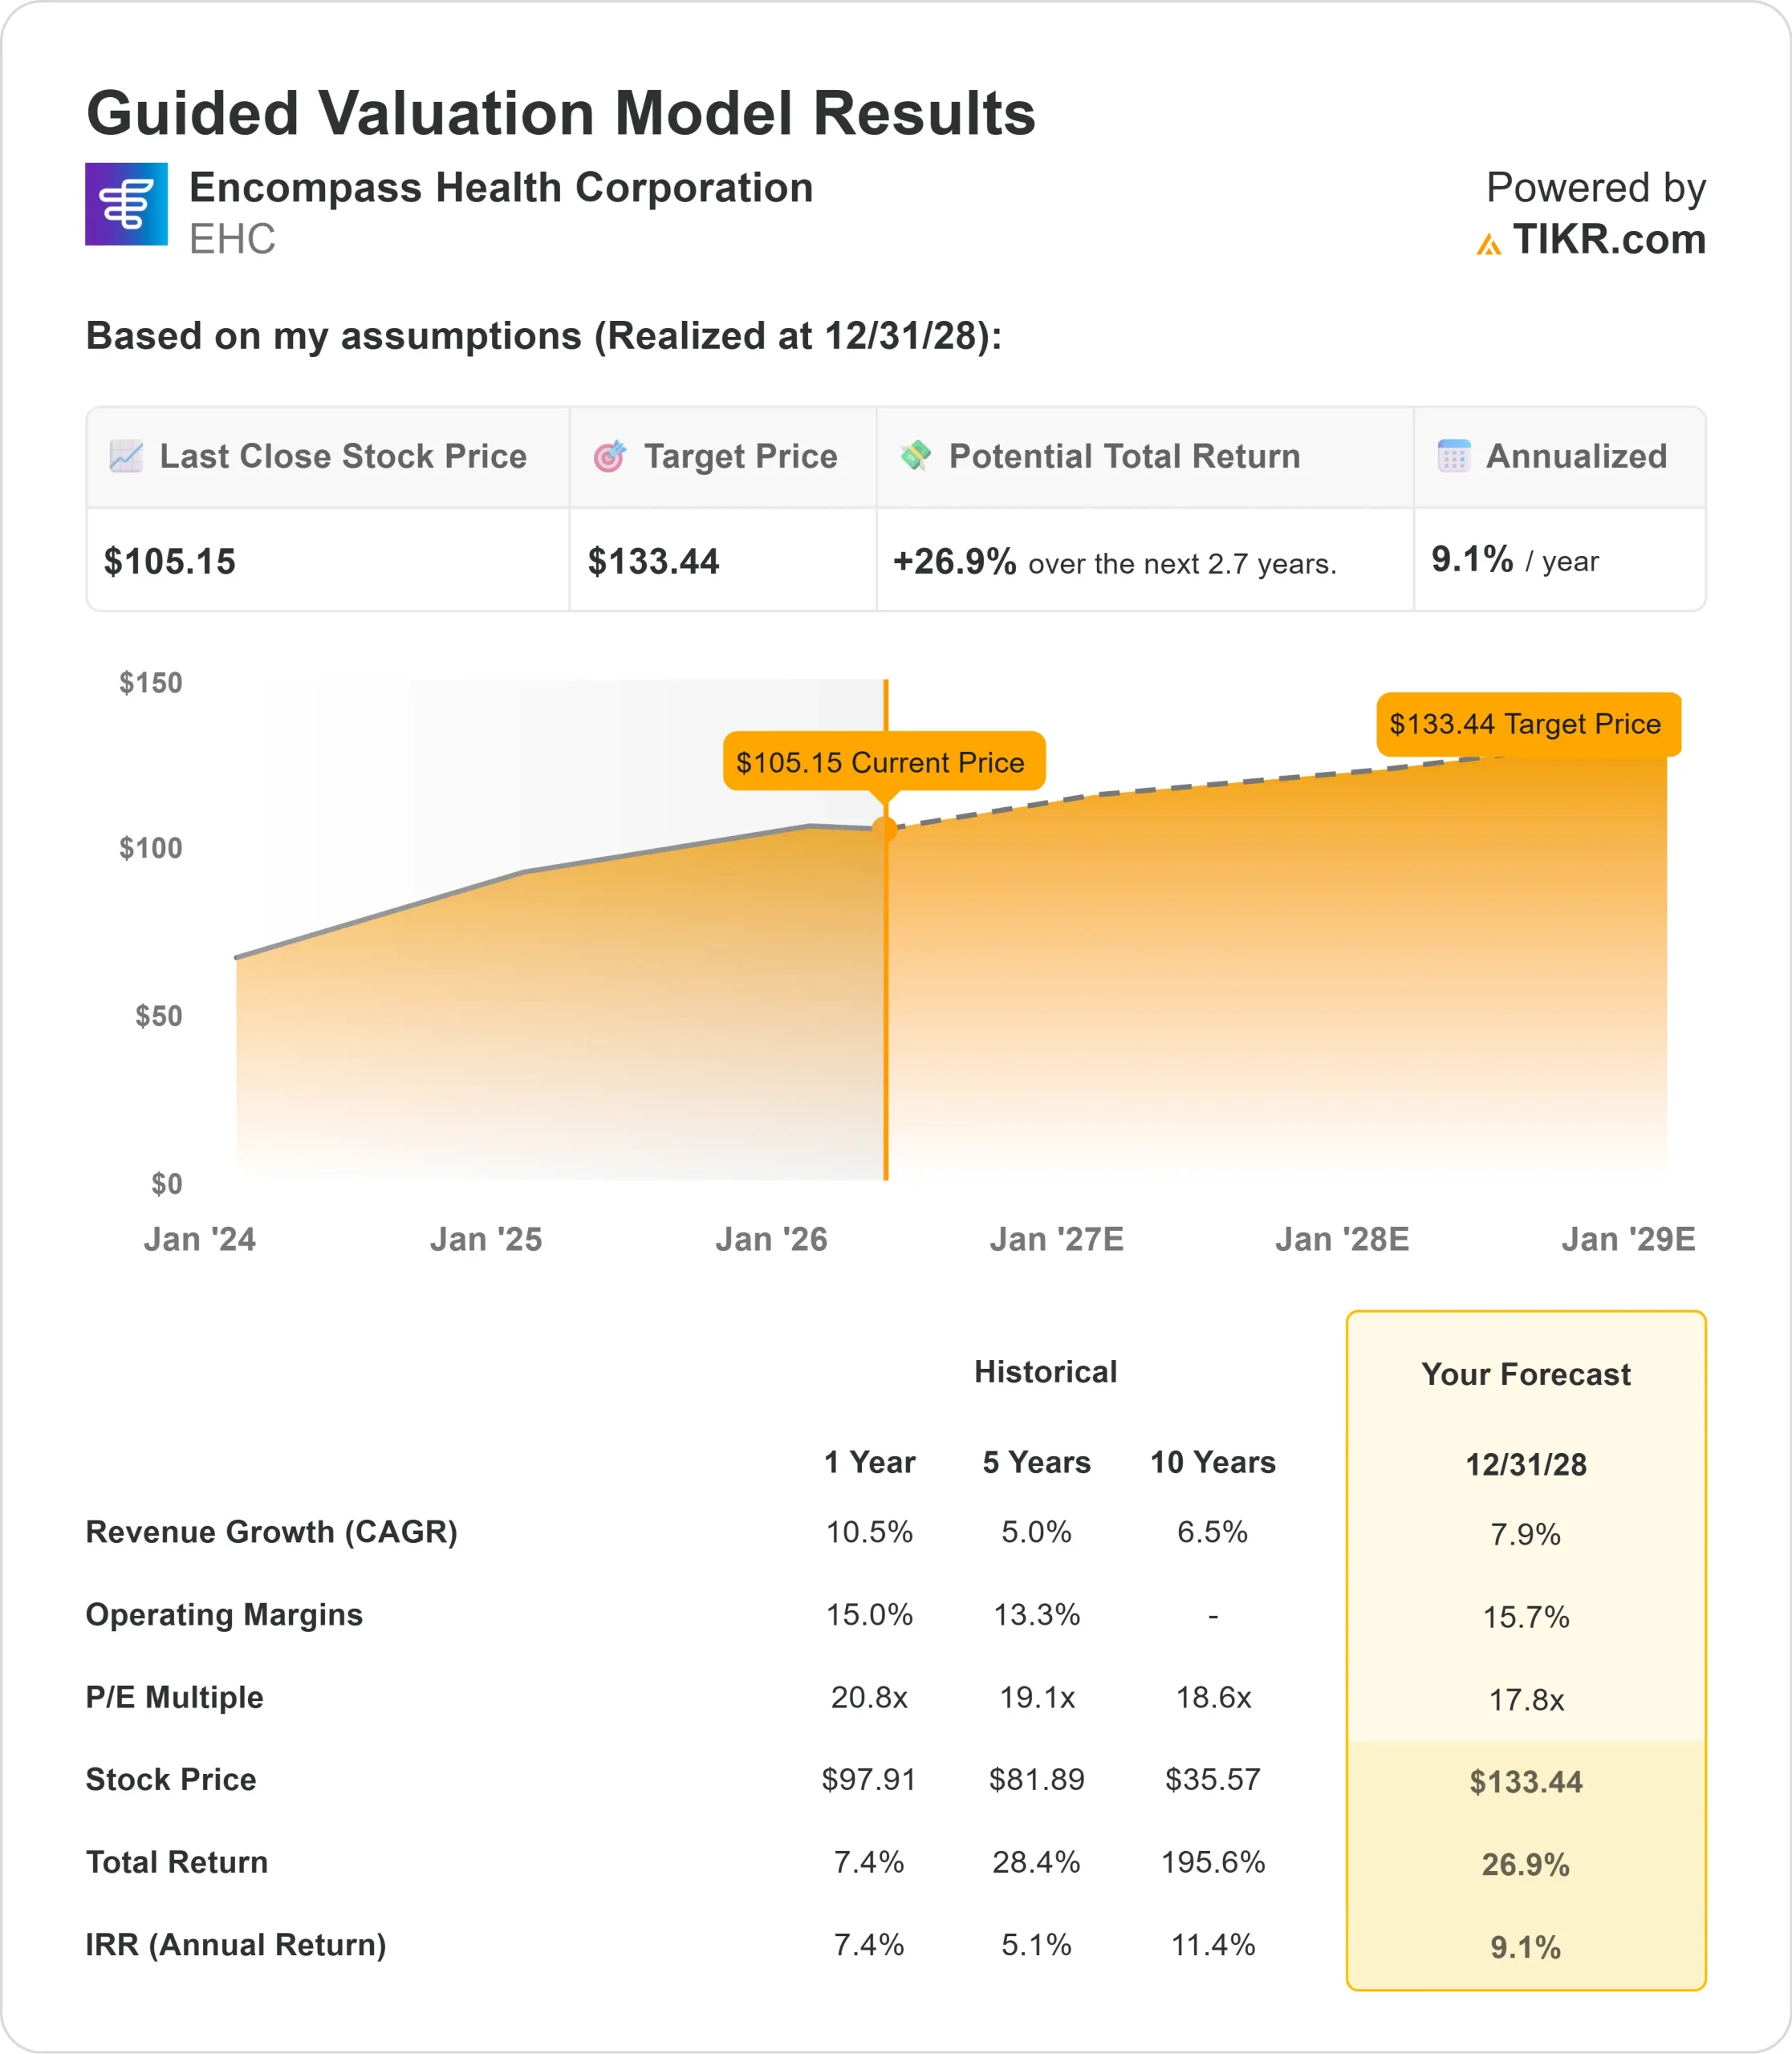Select the 10 Years historical column header
The height and width of the screenshot is (2054, 1792).
(x=1212, y=1462)
